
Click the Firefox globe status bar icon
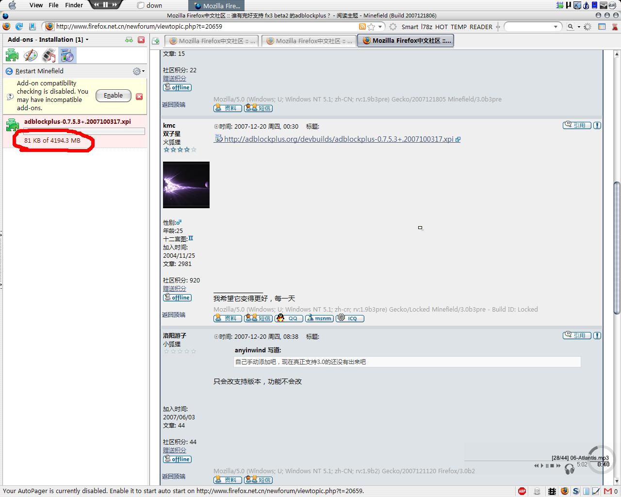tap(565, 491)
